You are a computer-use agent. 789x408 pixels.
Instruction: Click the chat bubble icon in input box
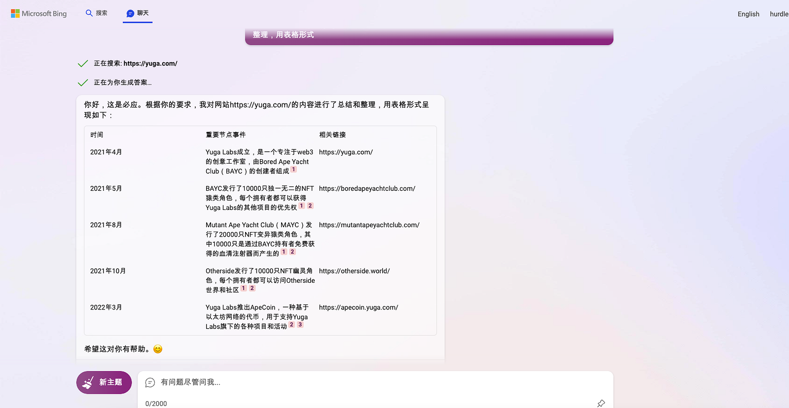(x=150, y=382)
